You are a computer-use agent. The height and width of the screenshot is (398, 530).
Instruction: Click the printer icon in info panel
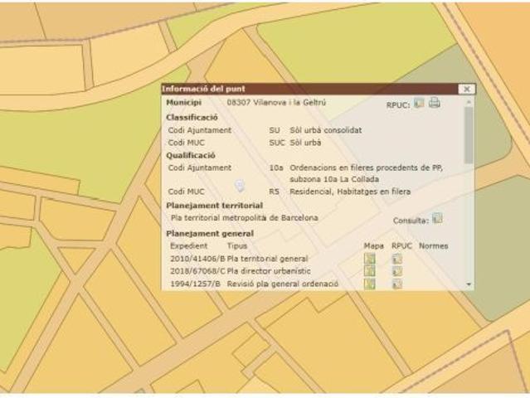[x=434, y=104]
